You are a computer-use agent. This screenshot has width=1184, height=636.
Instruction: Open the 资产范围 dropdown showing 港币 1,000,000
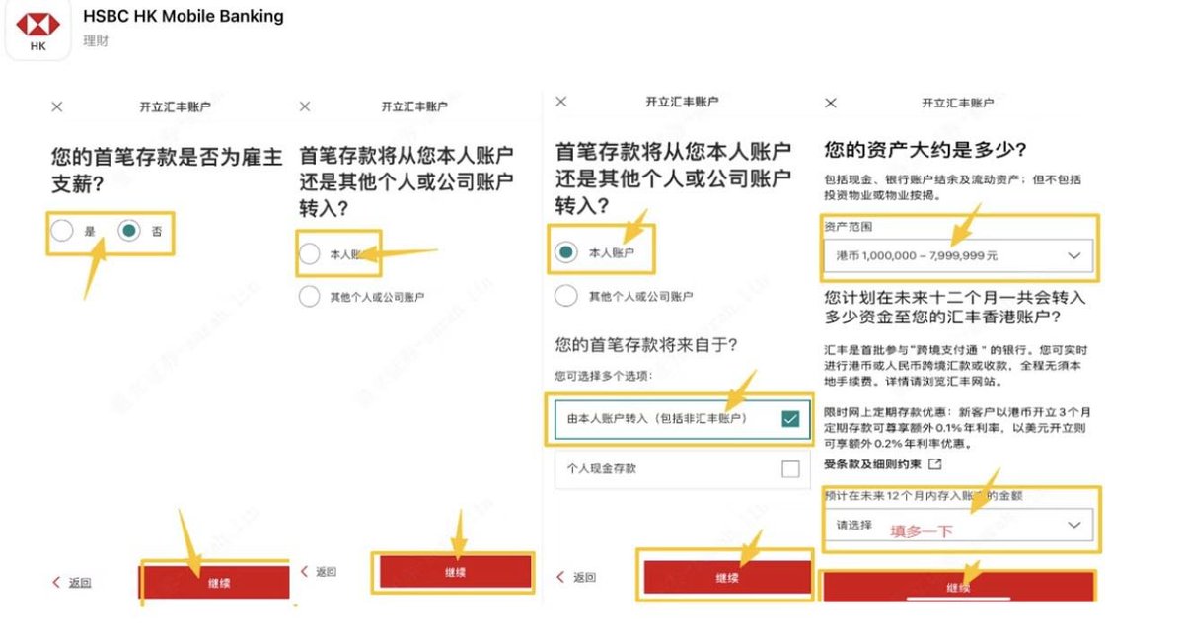[958, 255]
